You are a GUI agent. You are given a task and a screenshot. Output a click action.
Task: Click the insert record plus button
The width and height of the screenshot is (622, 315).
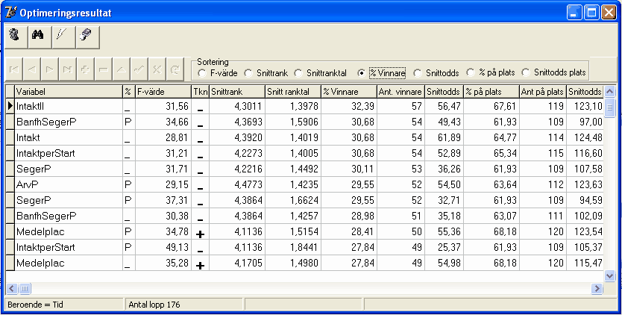[85, 69]
